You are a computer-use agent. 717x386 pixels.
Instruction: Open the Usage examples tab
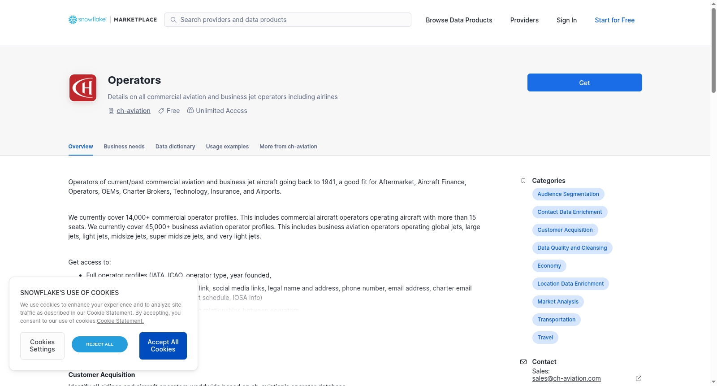[x=227, y=147]
